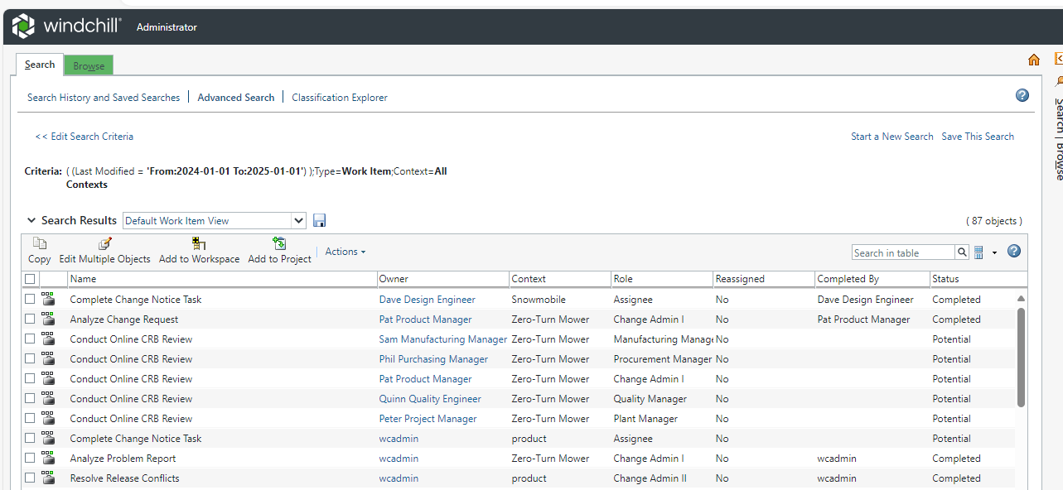This screenshot has height=490, width=1063.
Task: Open the Actions dropdown
Action: 345,252
